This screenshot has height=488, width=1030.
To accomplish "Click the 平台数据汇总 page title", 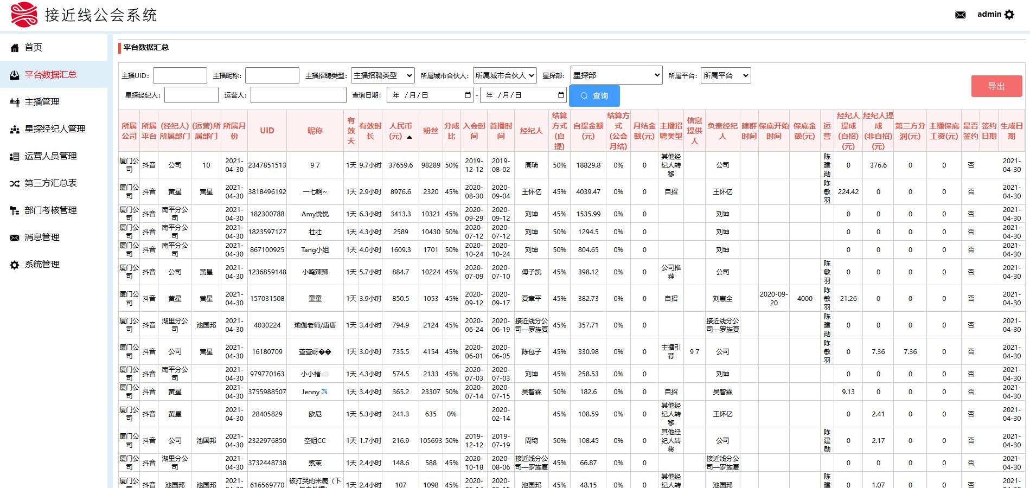I will pos(146,47).
